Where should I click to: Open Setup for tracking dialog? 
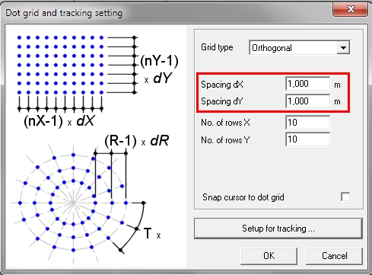278,229
